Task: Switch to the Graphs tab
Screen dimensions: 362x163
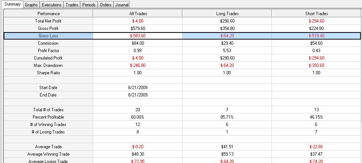Action: [x=31, y=4]
